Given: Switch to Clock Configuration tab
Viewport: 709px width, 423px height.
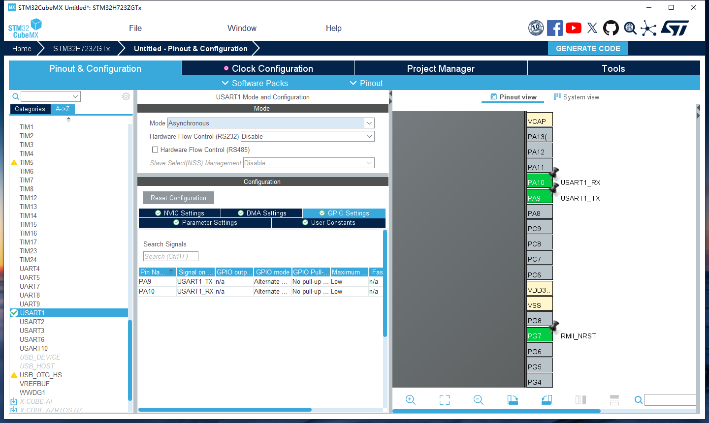Looking at the screenshot, I should click(268, 68).
